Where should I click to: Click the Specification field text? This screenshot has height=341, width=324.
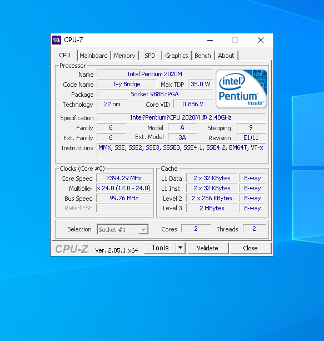(181, 117)
